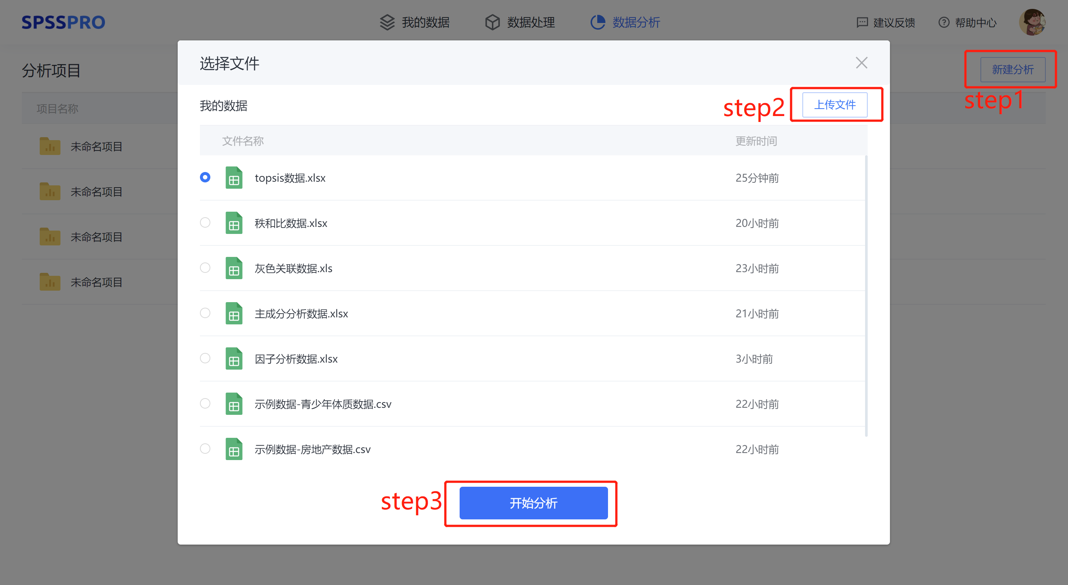Open the first 未命名项目 project name
Viewport: 1068px width, 585px height.
click(96, 146)
